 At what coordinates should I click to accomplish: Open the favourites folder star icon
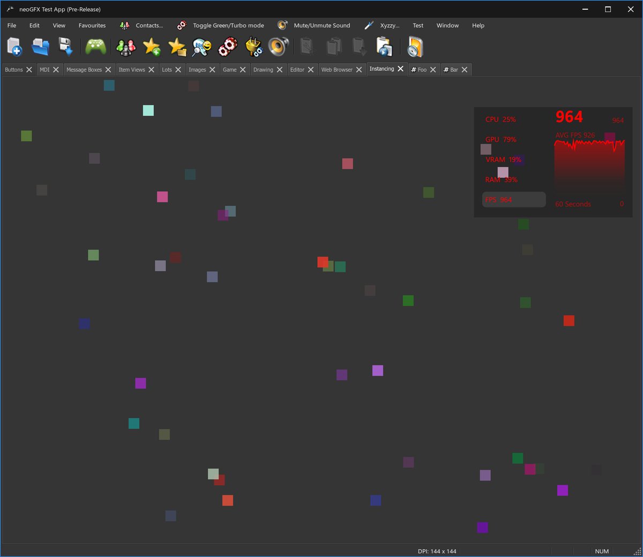pos(177,46)
